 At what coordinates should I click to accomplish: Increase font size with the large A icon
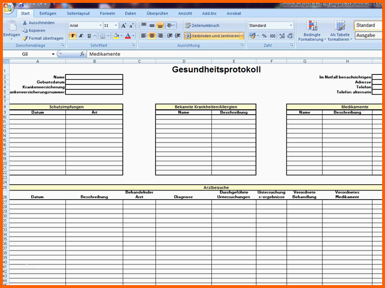point(124,25)
